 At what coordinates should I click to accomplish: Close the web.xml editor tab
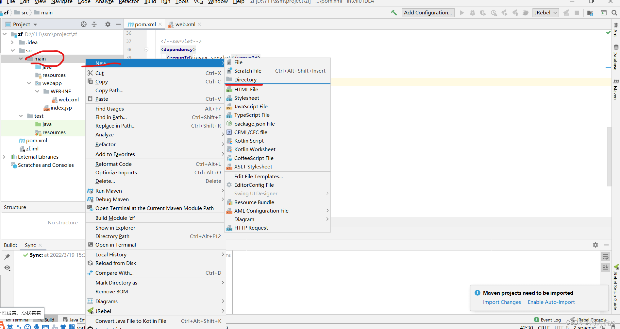pos(199,24)
